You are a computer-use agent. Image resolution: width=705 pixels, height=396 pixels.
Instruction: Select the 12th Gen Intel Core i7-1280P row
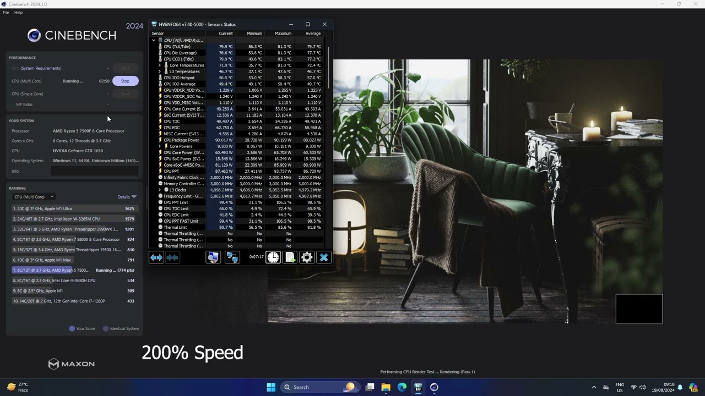pyautogui.click(x=74, y=301)
